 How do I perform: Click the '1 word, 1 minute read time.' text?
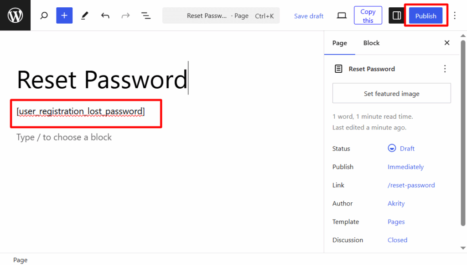point(373,117)
